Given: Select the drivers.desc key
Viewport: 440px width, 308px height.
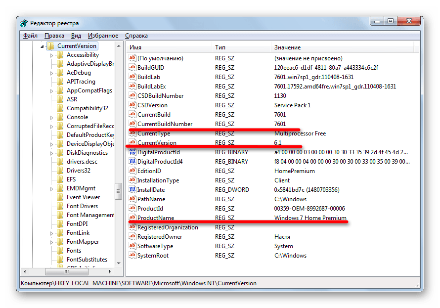Looking at the screenshot, I should 82,162.
